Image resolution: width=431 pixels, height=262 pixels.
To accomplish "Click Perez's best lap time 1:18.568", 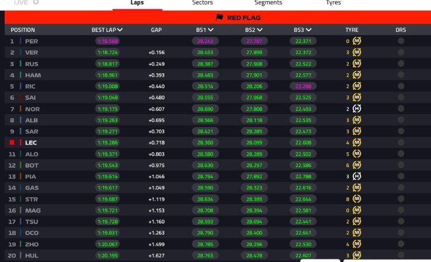I will [x=108, y=41].
